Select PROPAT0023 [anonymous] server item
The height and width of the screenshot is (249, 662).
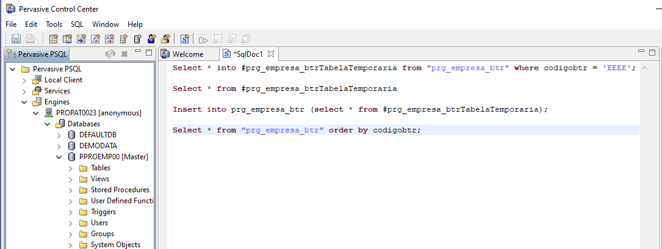(x=98, y=113)
